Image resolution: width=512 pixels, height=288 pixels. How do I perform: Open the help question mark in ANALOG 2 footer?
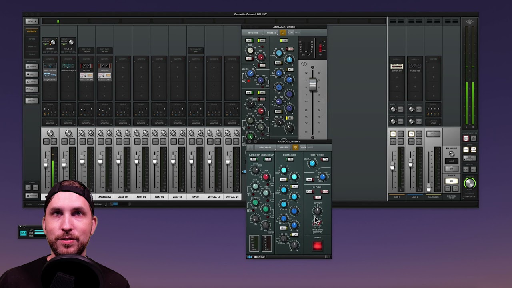[328, 257]
